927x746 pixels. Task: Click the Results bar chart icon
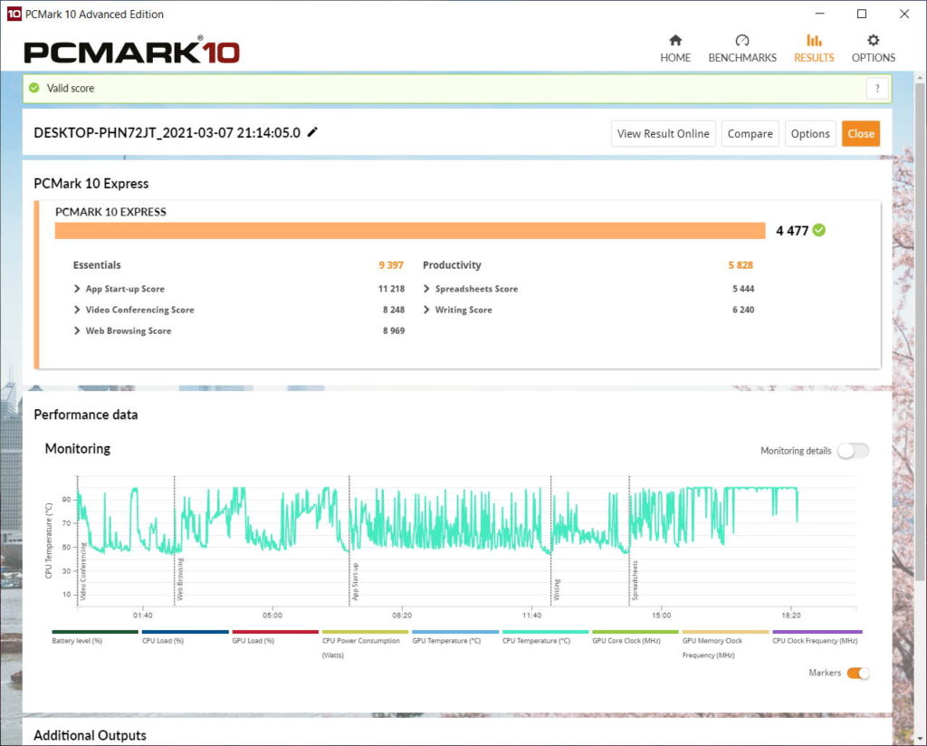pos(814,40)
